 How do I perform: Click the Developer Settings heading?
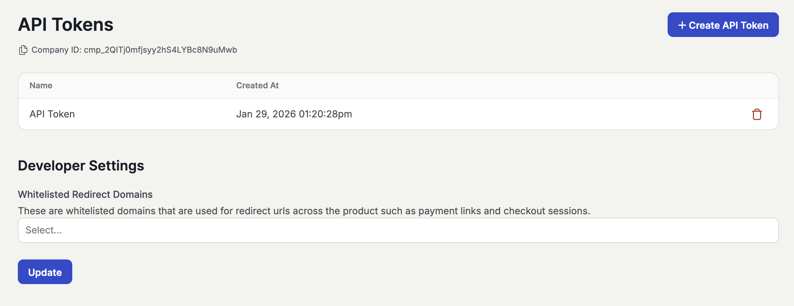point(81,166)
